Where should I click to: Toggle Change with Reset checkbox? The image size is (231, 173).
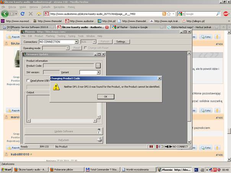pyautogui.click(x=85, y=48)
